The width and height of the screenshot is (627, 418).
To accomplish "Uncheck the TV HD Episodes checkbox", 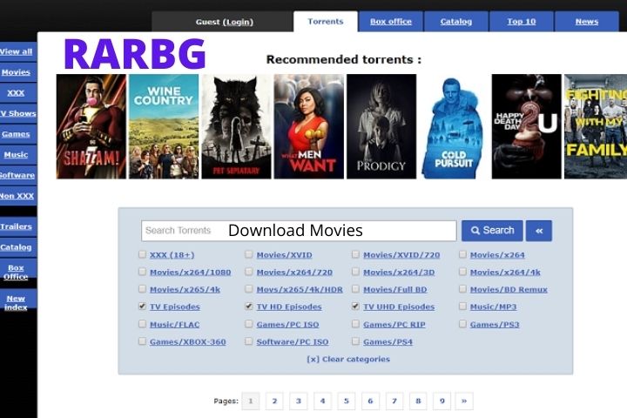I will (249, 307).
